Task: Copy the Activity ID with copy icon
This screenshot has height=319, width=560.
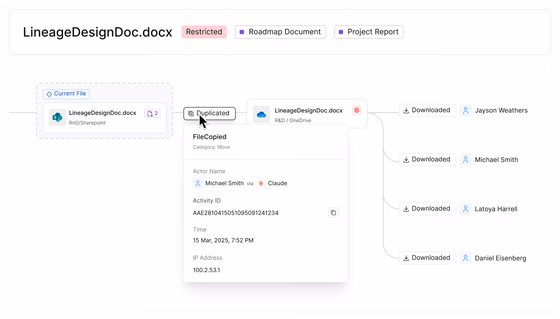Action: [333, 213]
